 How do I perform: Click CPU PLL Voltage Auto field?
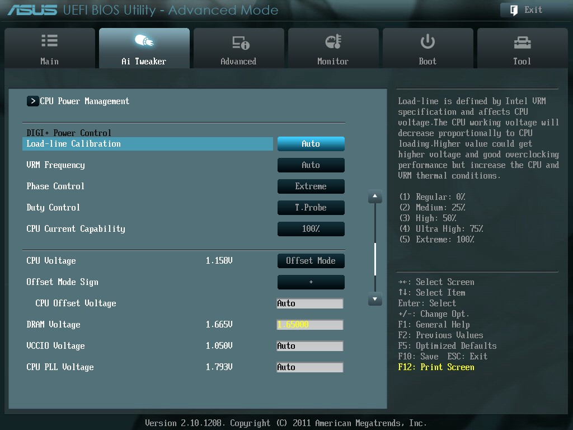tap(310, 367)
